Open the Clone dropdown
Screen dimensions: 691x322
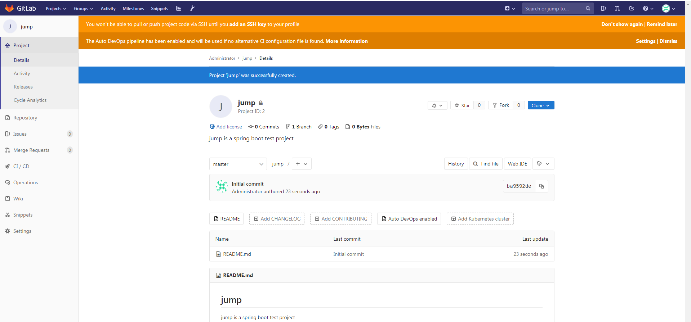pos(541,105)
